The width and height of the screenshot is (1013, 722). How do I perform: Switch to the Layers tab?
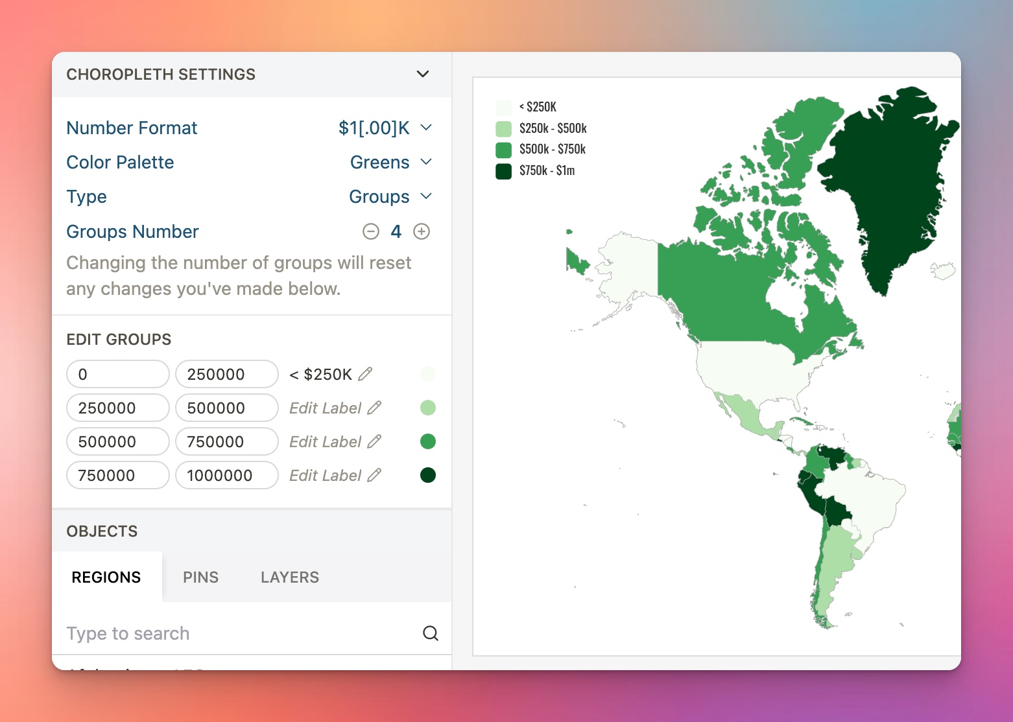[x=290, y=577]
